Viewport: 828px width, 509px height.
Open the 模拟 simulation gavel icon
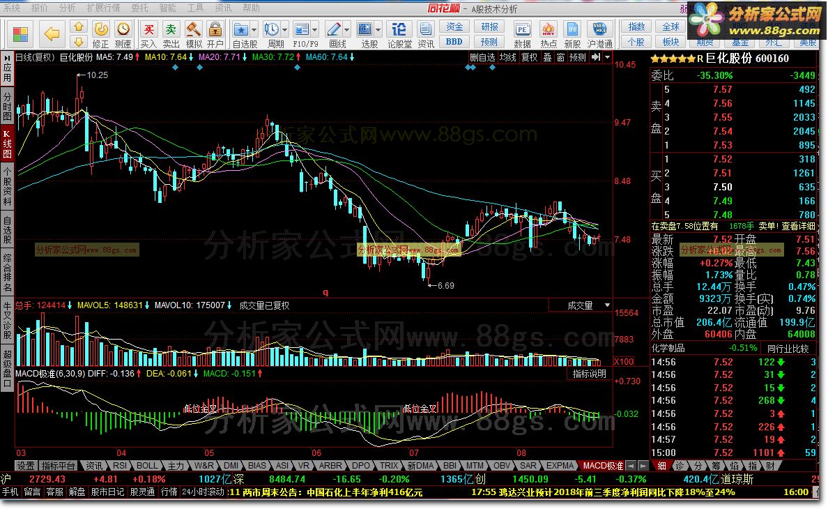pyautogui.click(x=193, y=29)
